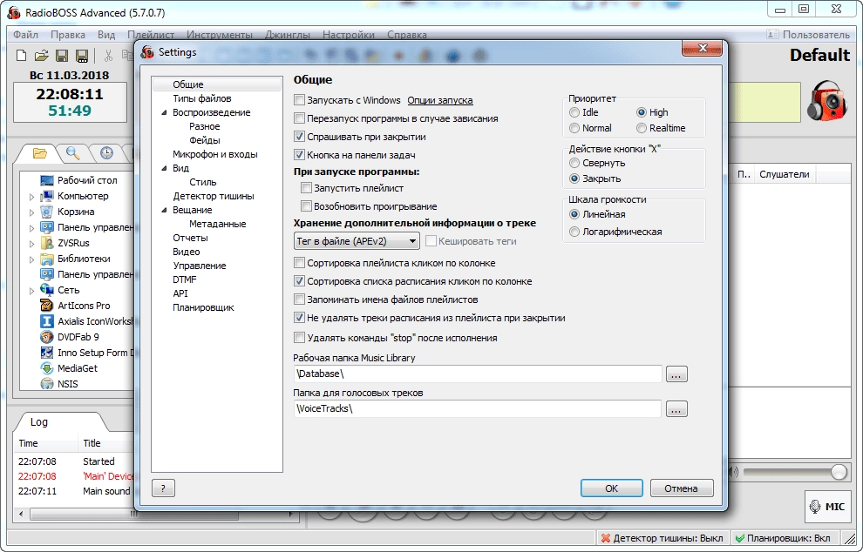Click the question mark help button
Image resolution: width=863 pixels, height=552 pixels.
(x=163, y=488)
